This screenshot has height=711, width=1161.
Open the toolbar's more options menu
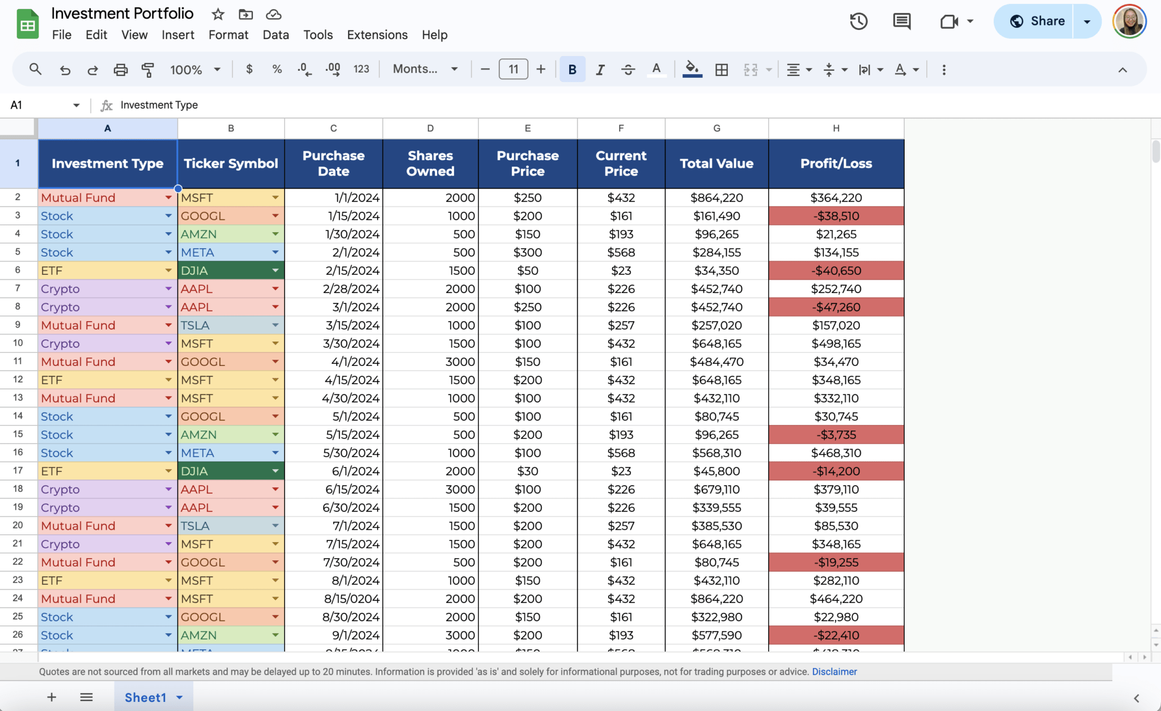tap(944, 70)
